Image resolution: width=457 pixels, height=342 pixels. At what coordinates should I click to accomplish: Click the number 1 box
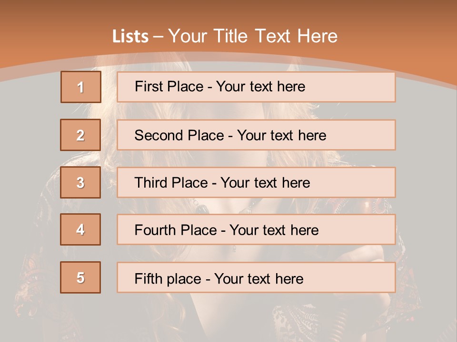click(81, 87)
